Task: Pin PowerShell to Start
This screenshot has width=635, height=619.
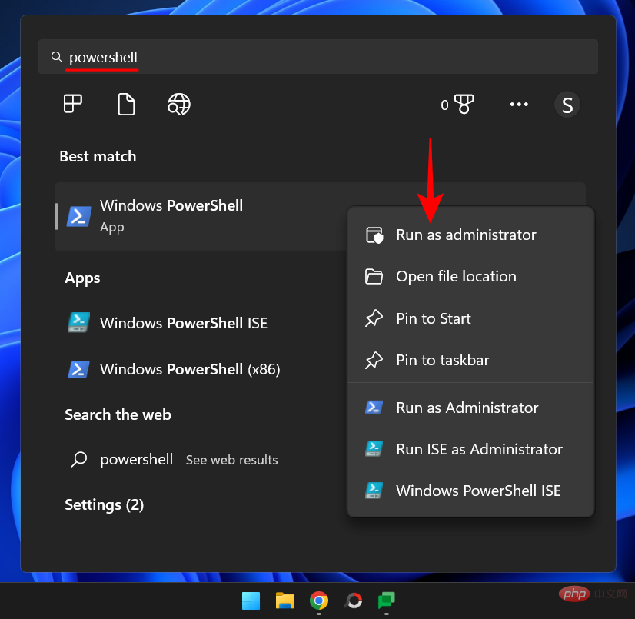Action: [x=433, y=318]
